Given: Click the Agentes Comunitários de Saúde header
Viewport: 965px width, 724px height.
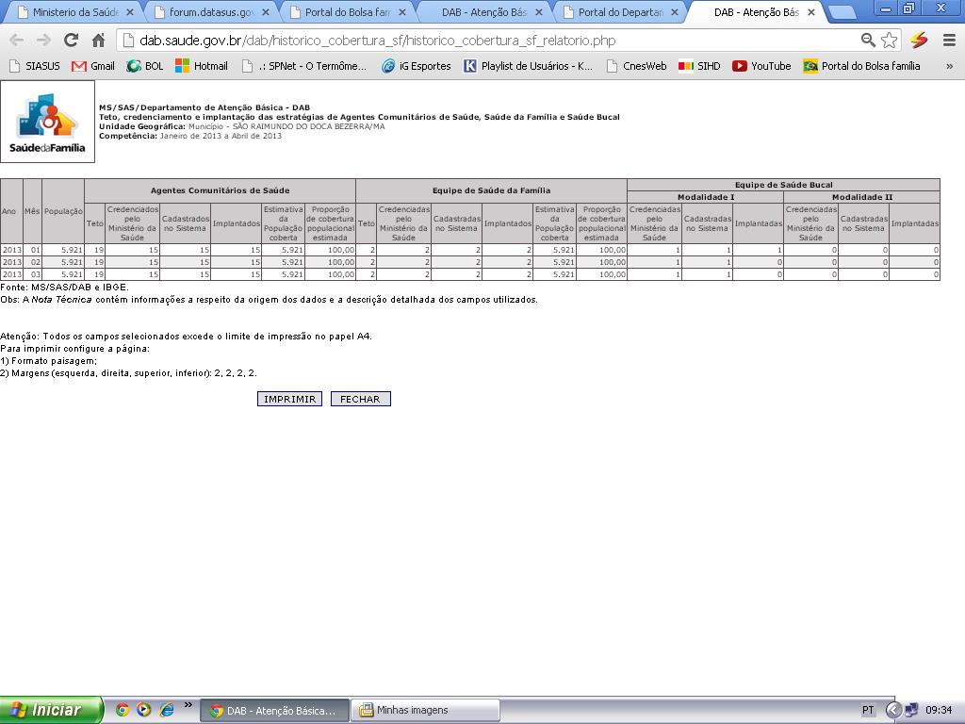Looking at the screenshot, I should point(220,190).
